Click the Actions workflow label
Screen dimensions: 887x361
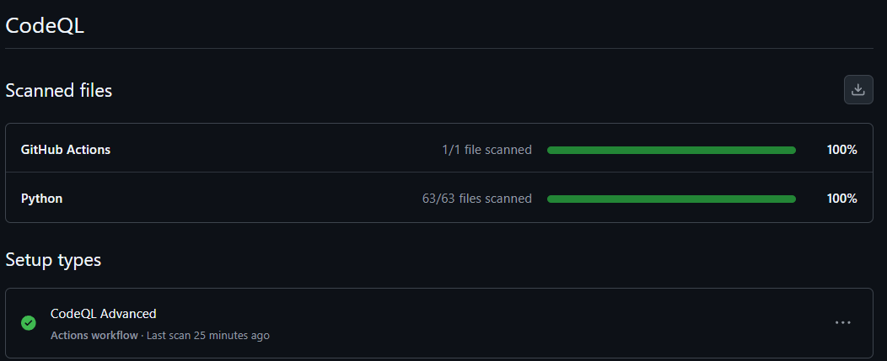click(94, 335)
